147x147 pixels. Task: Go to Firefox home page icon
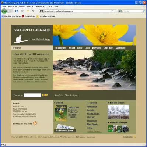point(28,11)
